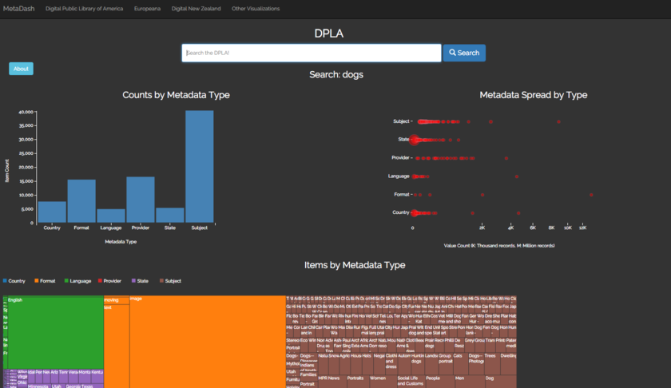Select the Women subject cell
Screen dimensions: 671x388
coord(383,382)
